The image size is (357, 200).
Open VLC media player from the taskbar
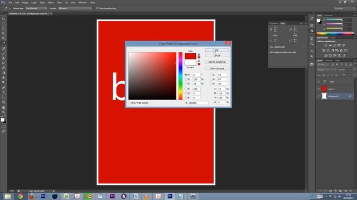147,196
